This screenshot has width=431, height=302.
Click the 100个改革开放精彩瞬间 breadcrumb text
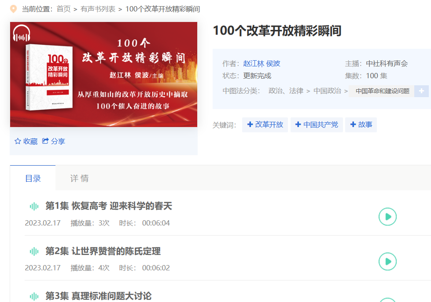[163, 9]
